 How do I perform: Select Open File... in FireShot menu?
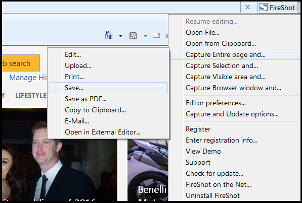(x=235, y=32)
